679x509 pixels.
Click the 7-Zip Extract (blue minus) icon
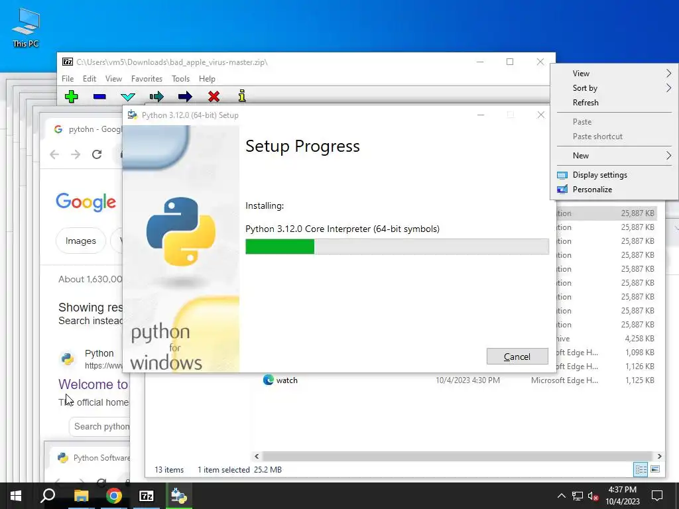(99, 97)
